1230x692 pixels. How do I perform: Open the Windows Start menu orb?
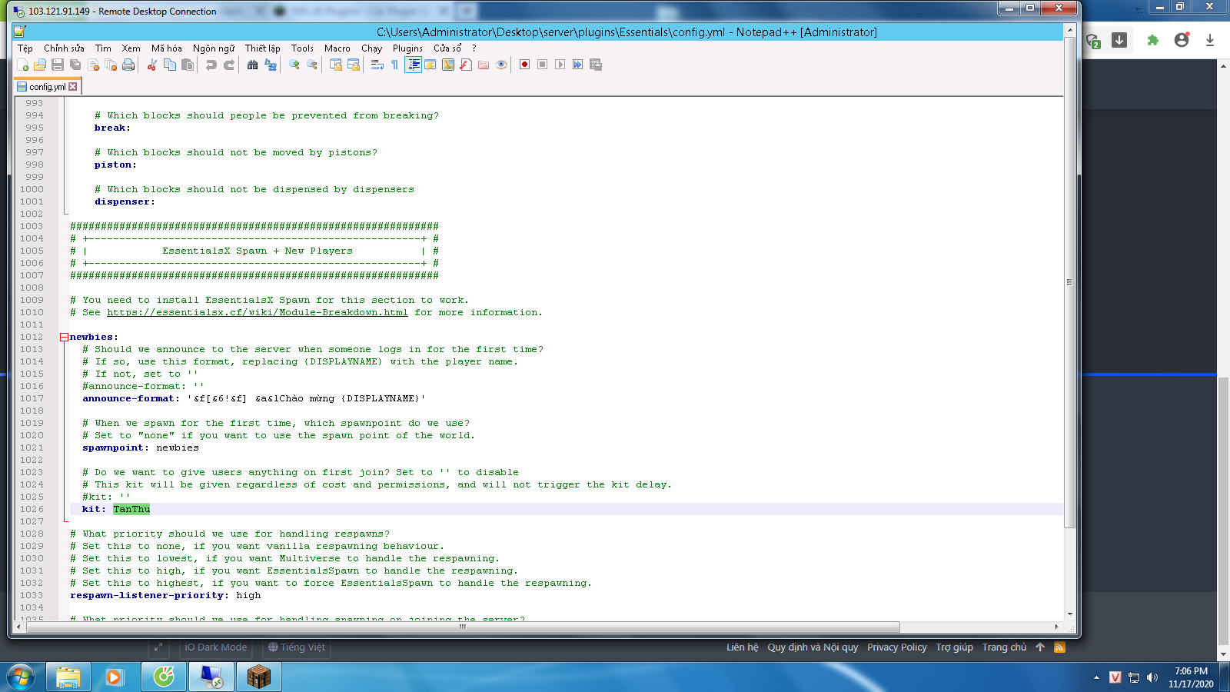[x=21, y=677]
